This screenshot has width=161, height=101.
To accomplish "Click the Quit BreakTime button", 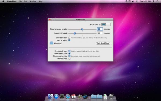I will (x=103, y=43).
